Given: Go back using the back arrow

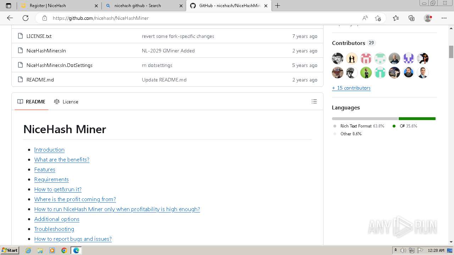Looking at the screenshot, I should 10,18.
